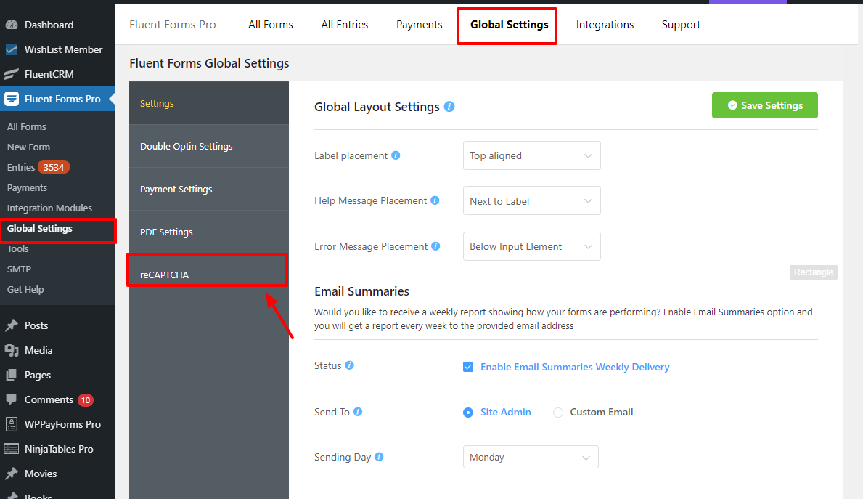
Task: Open the Payments tab in Fluent Forms
Action: 419,24
